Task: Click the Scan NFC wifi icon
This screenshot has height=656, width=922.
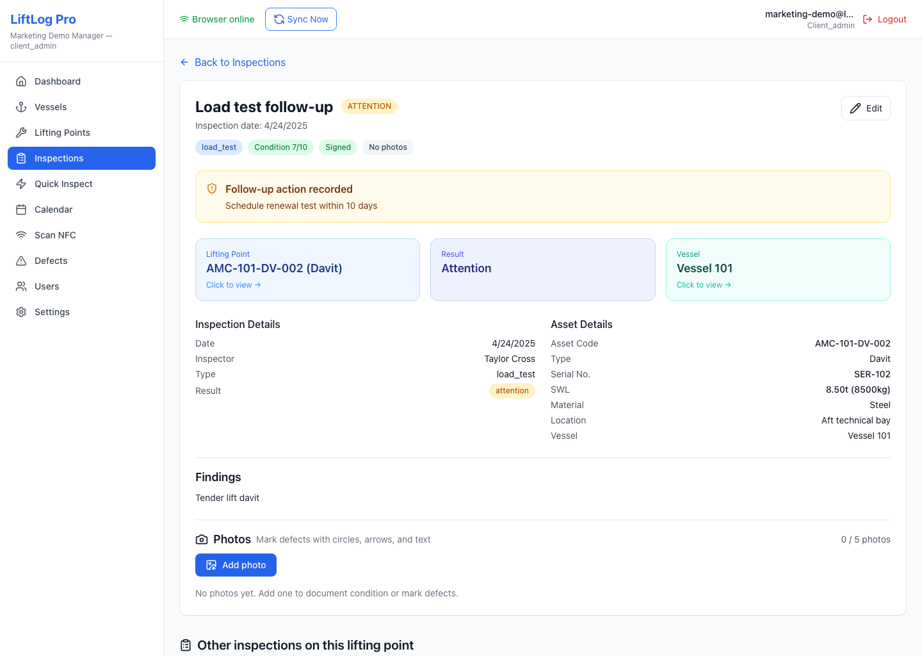Action: click(x=21, y=235)
